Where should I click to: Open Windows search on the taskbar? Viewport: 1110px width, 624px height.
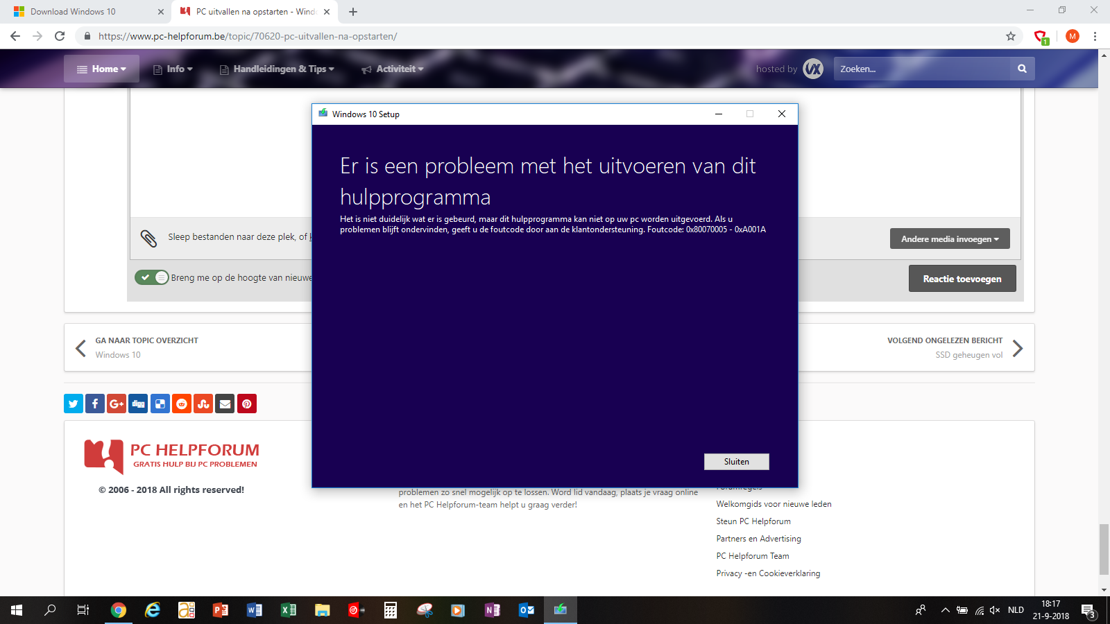50,610
